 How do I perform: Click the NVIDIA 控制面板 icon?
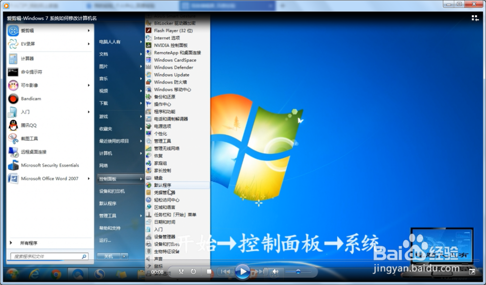click(x=149, y=45)
